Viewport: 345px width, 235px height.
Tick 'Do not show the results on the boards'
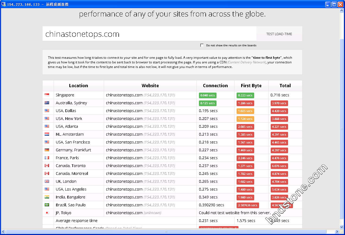(x=202, y=45)
